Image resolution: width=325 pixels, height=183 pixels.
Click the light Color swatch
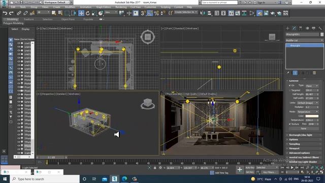(312, 116)
